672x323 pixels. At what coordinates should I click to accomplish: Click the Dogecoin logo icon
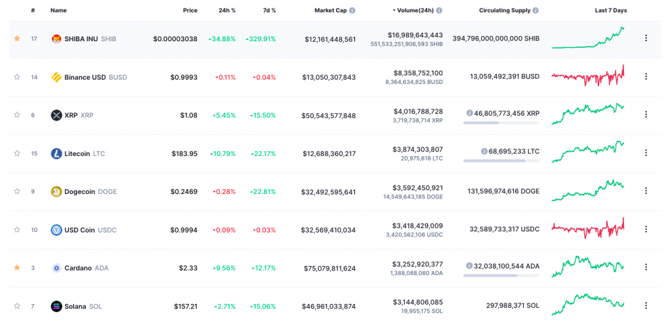[x=56, y=192]
